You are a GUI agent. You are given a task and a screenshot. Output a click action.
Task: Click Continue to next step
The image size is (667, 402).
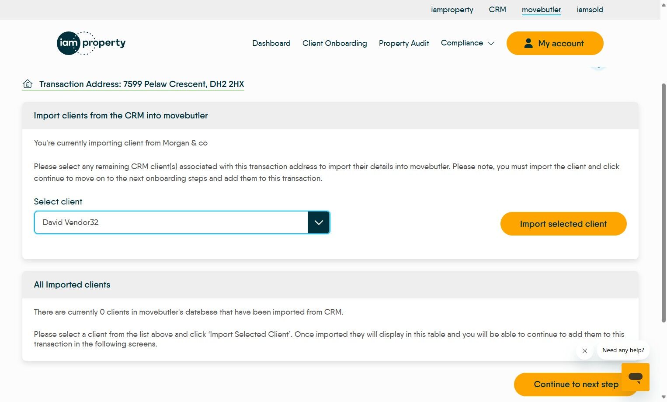[x=576, y=384]
